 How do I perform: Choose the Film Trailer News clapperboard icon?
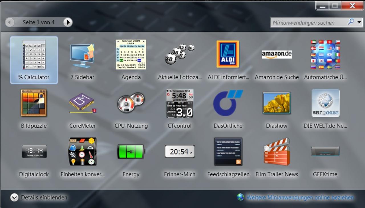pyautogui.click(x=277, y=152)
